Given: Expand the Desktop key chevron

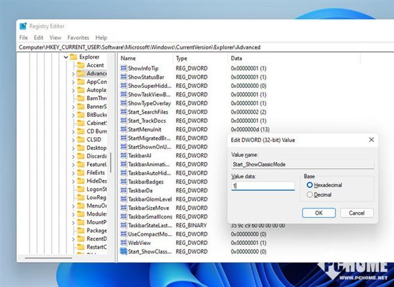Looking at the screenshot, I should pyautogui.click(x=73, y=148).
